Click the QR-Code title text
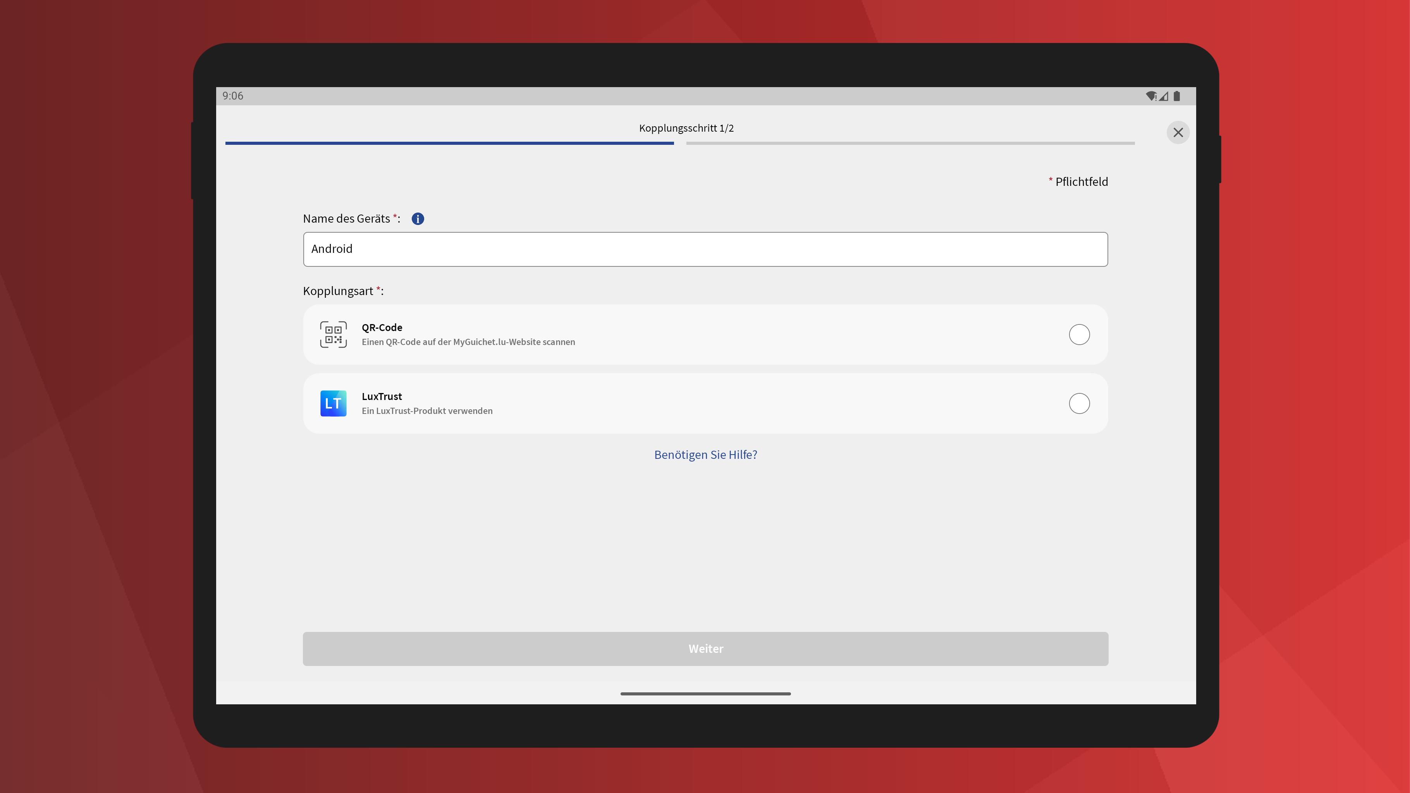Viewport: 1410px width, 793px height. 382,327
